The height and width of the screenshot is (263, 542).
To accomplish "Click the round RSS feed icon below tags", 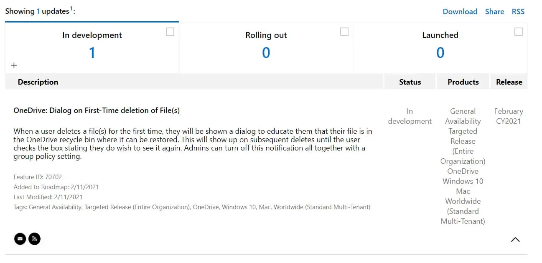I will 34,239.
